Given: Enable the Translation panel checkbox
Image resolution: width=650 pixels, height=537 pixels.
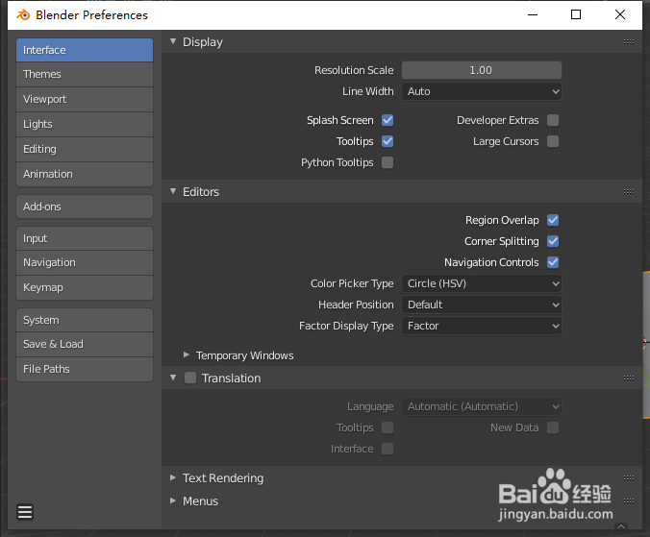Looking at the screenshot, I should (190, 378).
